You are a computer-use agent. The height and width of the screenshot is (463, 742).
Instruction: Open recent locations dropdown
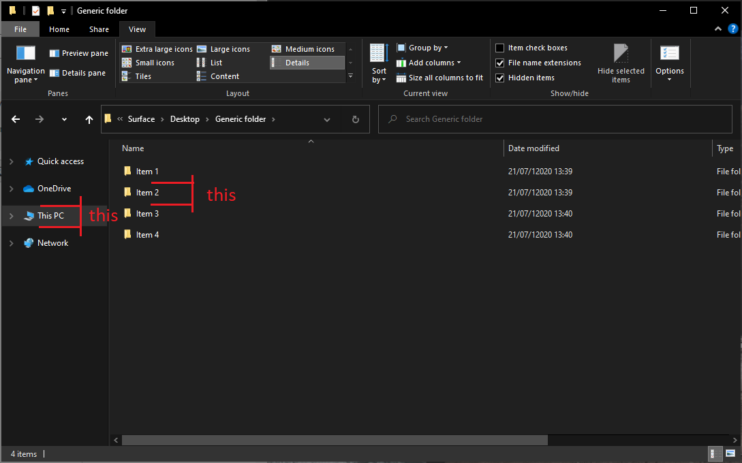[x=64, y=119]
